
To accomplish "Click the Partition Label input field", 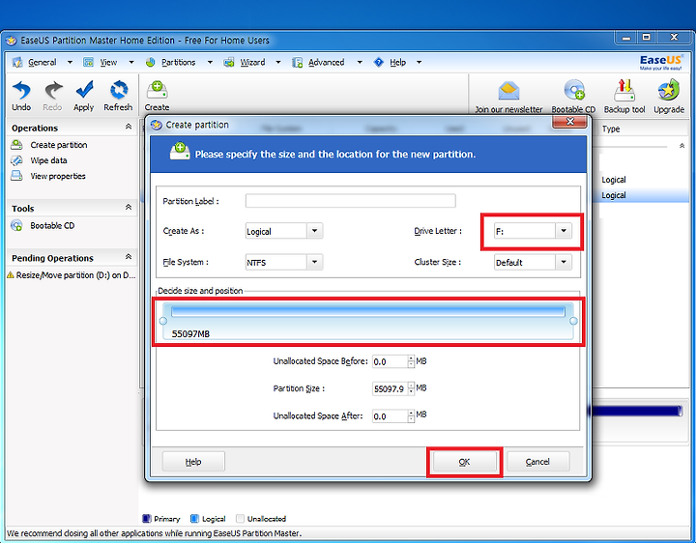I will [350, 201].
